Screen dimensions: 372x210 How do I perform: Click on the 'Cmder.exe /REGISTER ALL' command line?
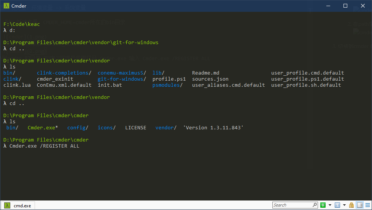click(x=44, y=146)
